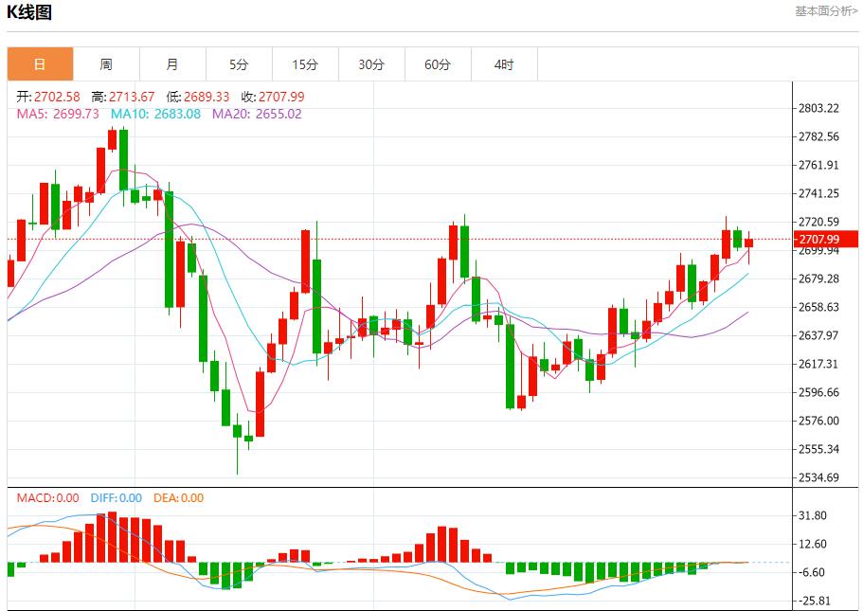863x611 pixels.
Task: Open the 4时 interval tab
Action: [504, 64]
